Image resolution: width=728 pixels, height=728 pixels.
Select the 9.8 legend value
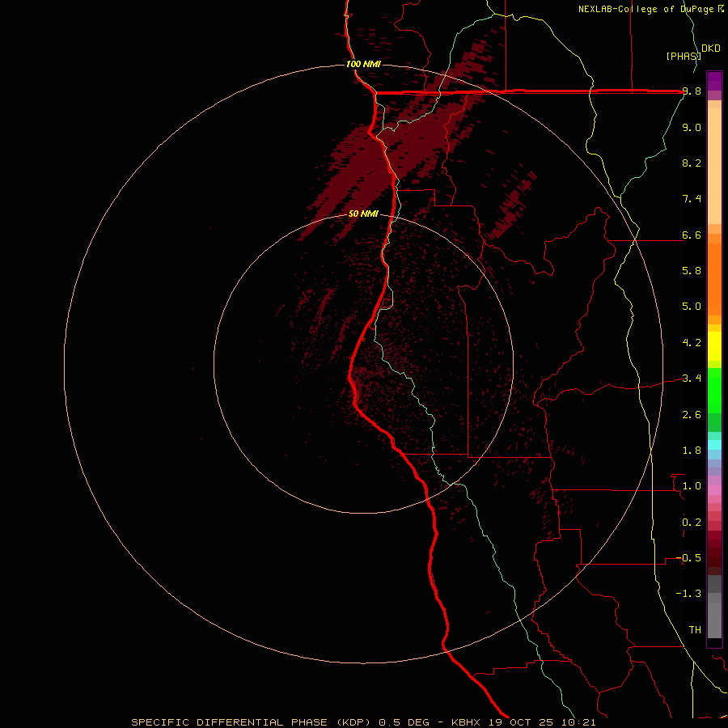point(692,91)
